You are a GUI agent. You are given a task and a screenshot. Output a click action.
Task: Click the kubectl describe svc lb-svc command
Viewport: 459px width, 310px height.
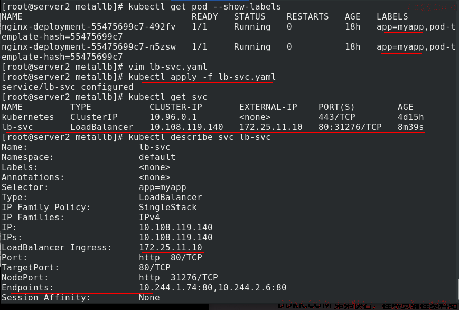pos(199,137)
